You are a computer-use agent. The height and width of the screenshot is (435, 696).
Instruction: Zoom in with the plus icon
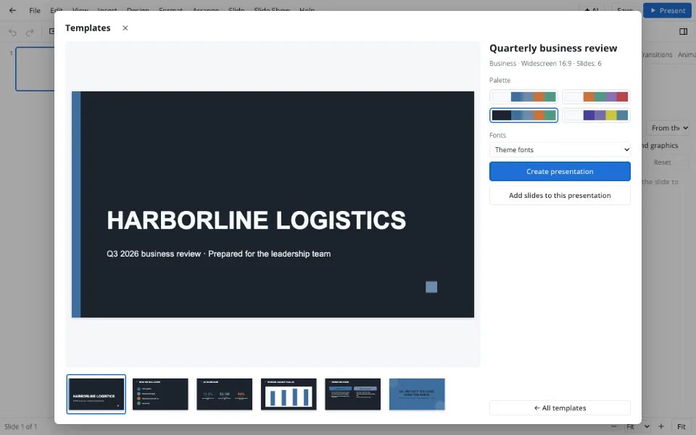click(x=661, y=426)
